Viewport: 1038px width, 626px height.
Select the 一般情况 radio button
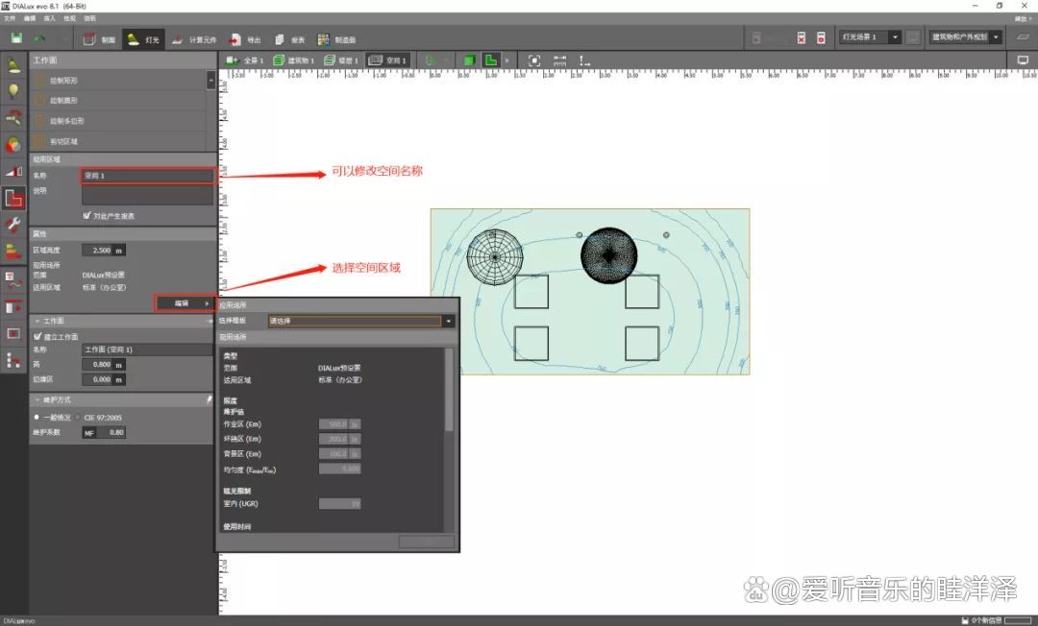point(37,417)
